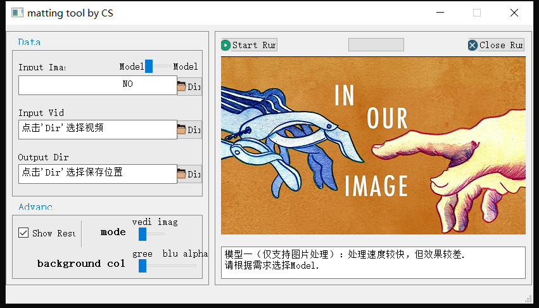This screenshot has width=539, height=308.
Task: Click the Output Dir label
Action: click(x=43, y=157)
